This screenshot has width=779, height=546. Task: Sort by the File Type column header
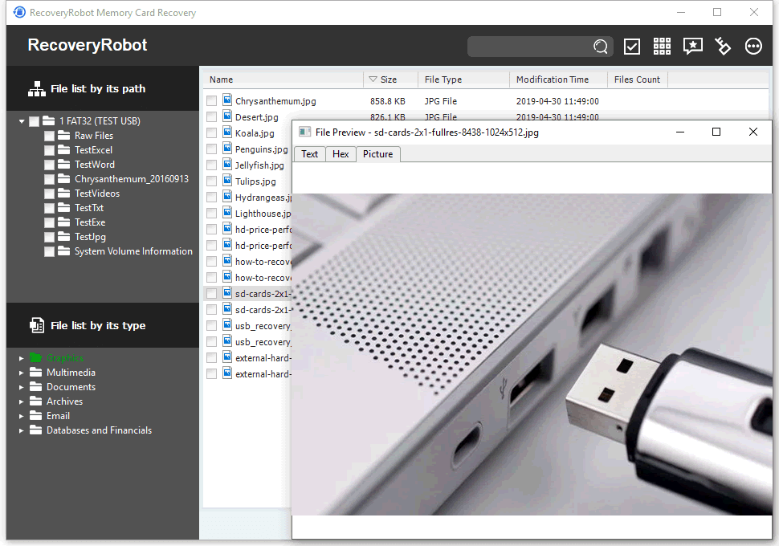tap(463, 79)
